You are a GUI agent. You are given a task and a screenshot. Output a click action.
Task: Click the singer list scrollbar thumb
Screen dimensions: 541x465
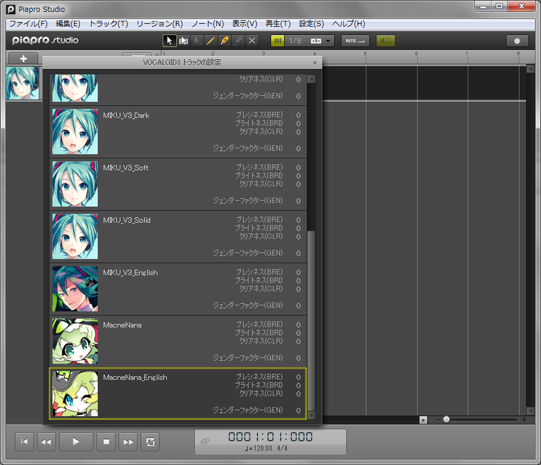pyautogui.click(x=311, y=320)
